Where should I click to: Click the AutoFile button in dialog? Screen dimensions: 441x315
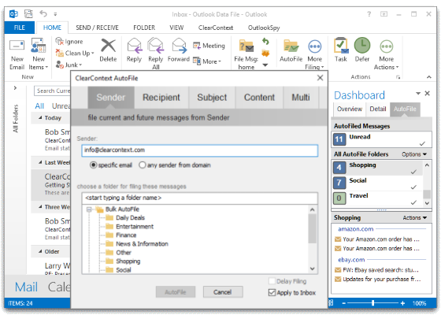click(x=175, y=292)
